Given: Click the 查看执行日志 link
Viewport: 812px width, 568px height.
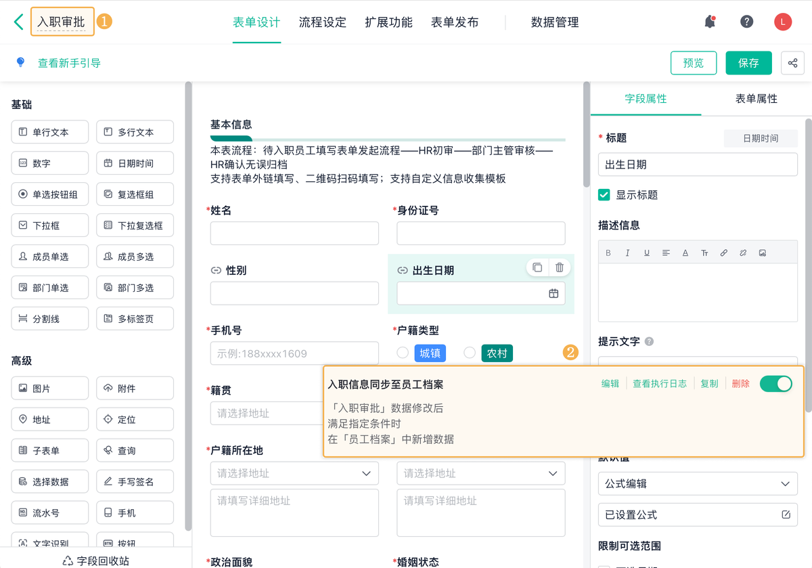Looking at the screenshot, I should 660,384.
